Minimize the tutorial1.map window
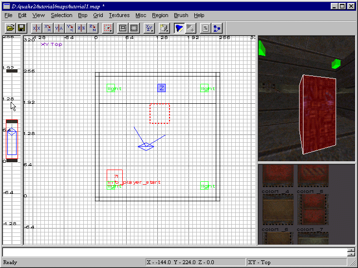Viewport: 358px width, 268px height. [x=335, y=6]
